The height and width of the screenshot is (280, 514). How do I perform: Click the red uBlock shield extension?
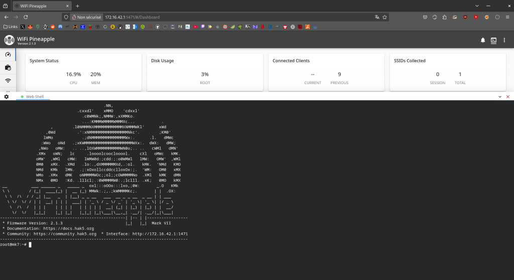point(465,17)
